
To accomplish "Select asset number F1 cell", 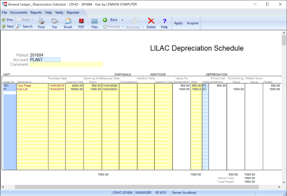I will 10,89.
